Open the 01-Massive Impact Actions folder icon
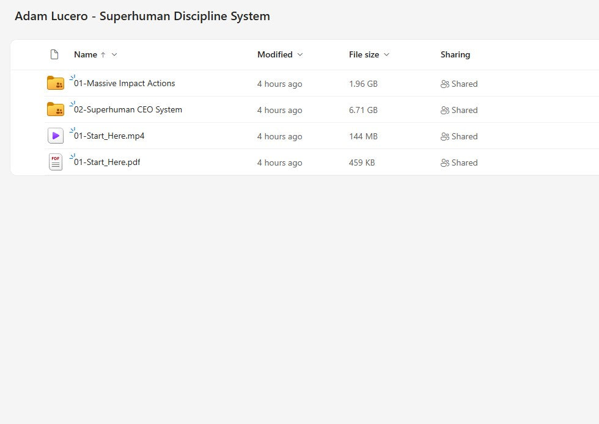The image size is (599, 424). [x=56, y=83]
